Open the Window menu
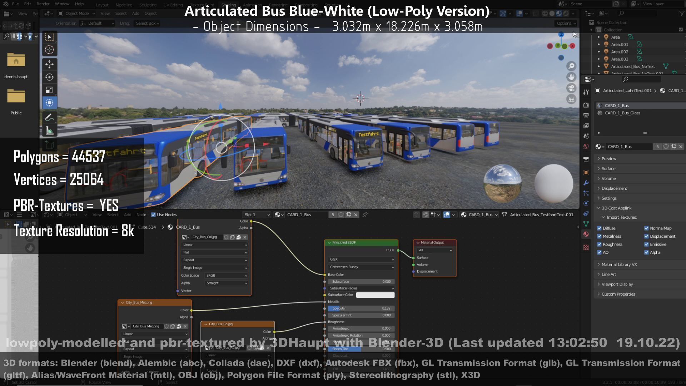Viewport: 686px width, 386px height. [x=62, y=4]
